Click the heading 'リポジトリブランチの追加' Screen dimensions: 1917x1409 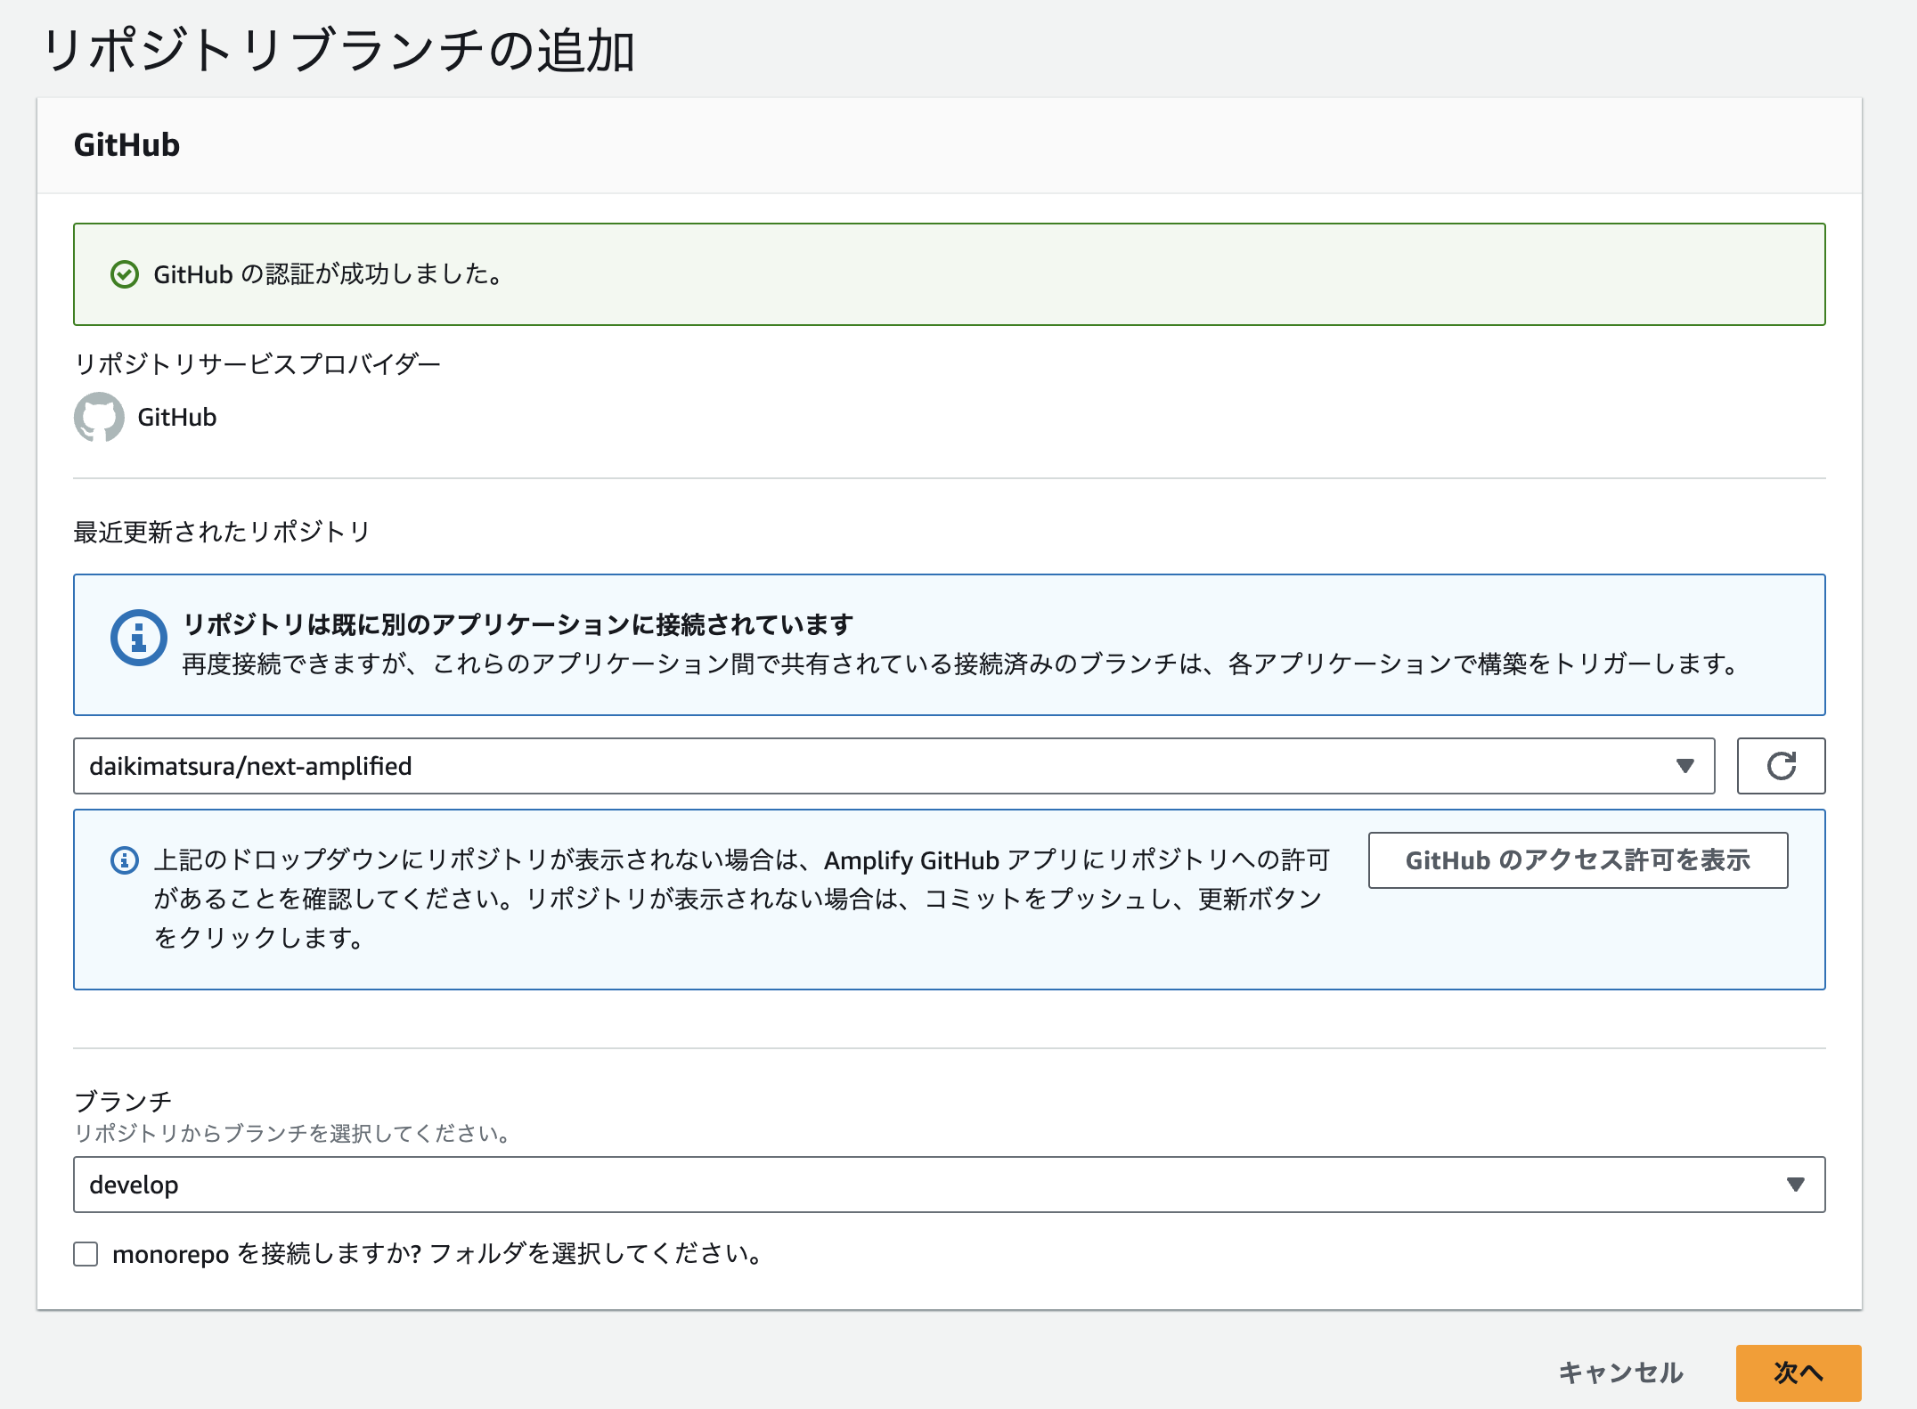point(339,50)
